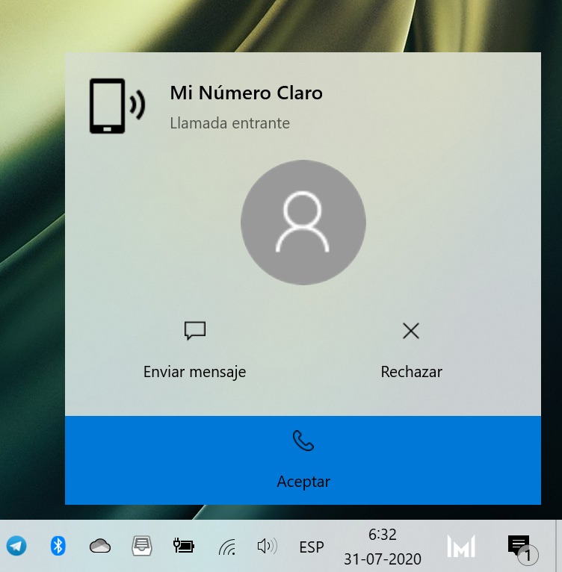
Task: Click the X reject icon
Action: coord(410,331)
